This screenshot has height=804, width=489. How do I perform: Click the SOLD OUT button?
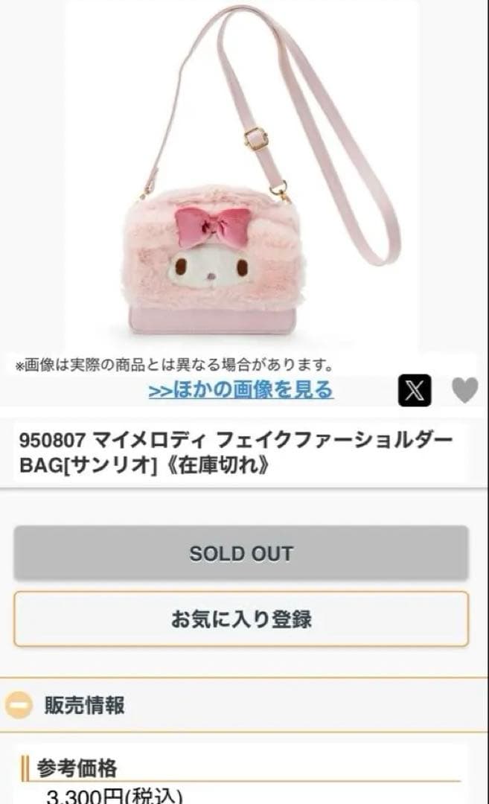point(241,553)
